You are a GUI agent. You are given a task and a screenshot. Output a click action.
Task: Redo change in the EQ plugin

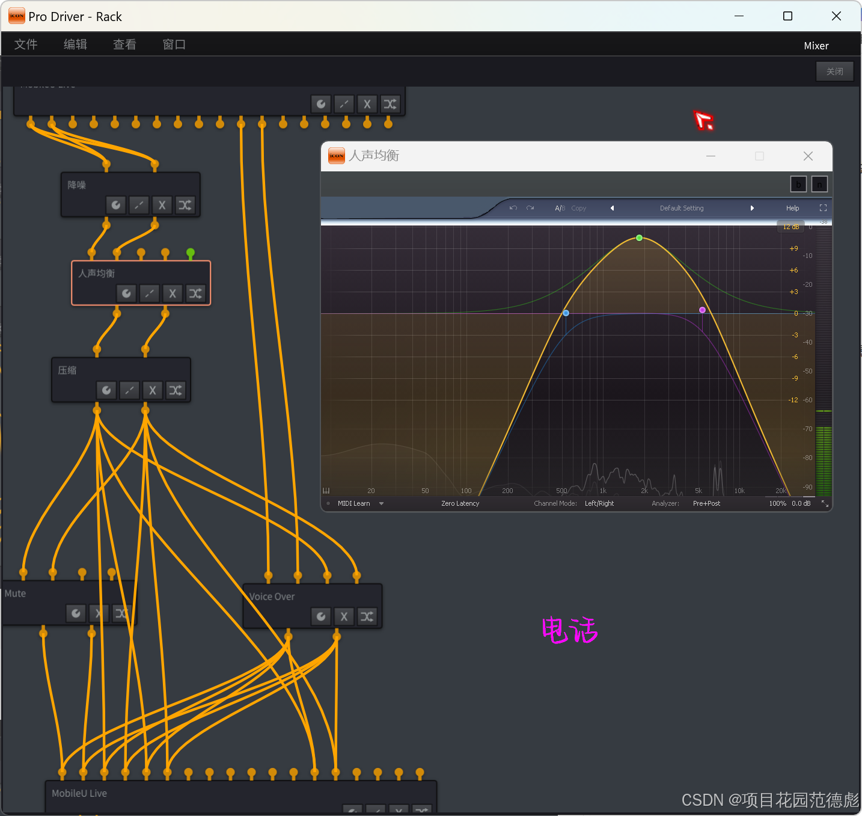tap(530, 208)
